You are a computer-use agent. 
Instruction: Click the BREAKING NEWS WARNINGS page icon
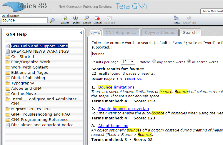pyautogui.click(x=8, y=51)
